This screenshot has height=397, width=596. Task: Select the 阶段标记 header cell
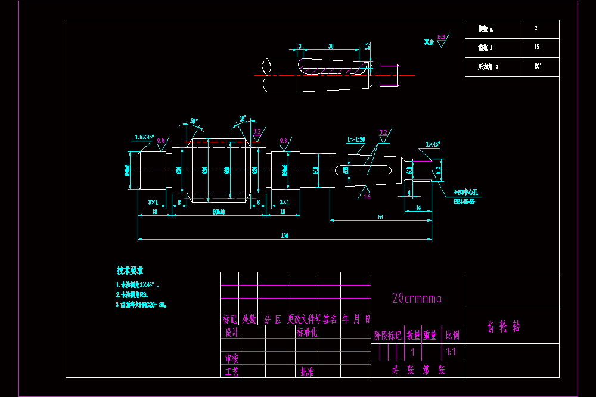click(388, 336)
